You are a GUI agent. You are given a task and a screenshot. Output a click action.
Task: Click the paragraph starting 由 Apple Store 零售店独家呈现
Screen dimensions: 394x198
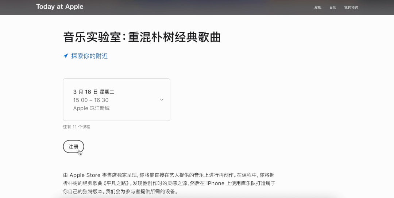tap(169, 183)
